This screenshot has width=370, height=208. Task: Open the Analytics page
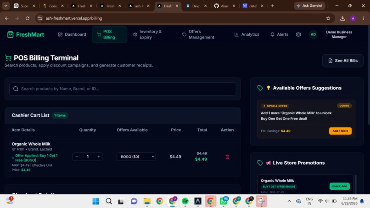coord(247,34)
